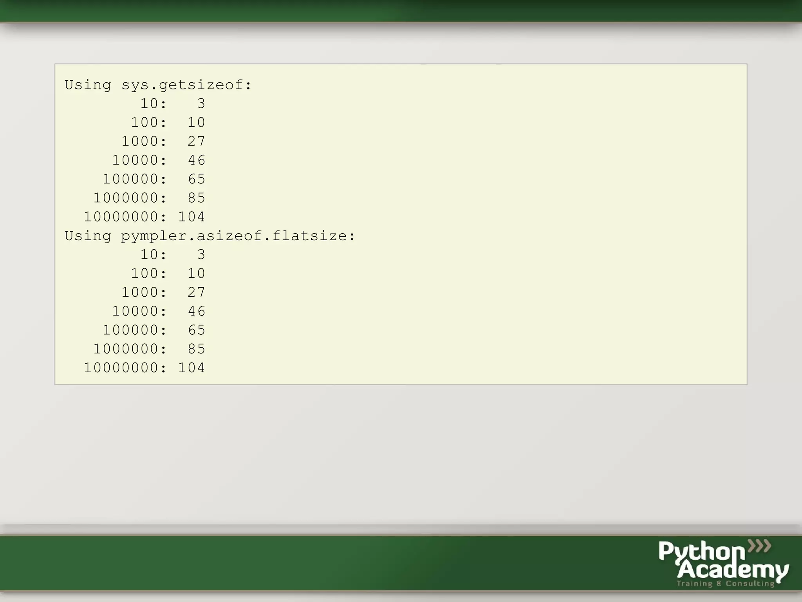Select the "10000000: 104" row under sys.getsizeof

pos(145,216)
